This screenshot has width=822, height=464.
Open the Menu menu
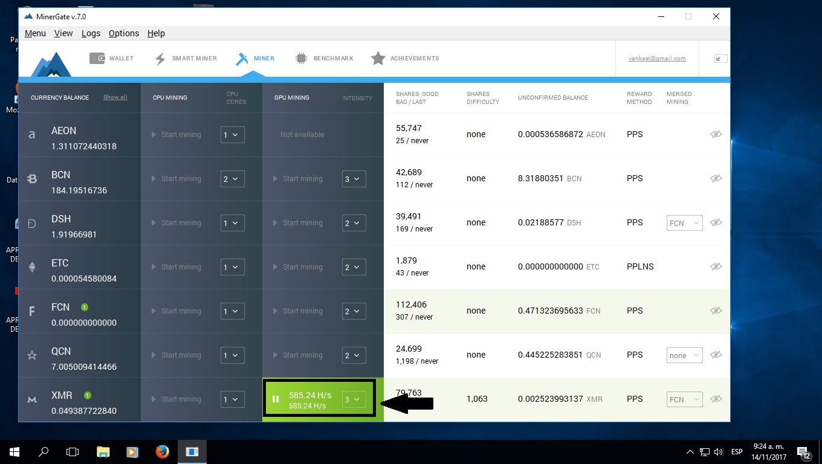[x=35, y=33]
